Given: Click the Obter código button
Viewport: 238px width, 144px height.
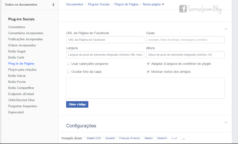Looking at the screenshot, I should tap(77, 104).
